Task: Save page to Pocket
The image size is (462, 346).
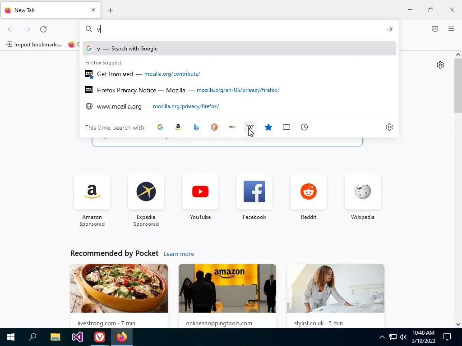Action: [435, 29]
